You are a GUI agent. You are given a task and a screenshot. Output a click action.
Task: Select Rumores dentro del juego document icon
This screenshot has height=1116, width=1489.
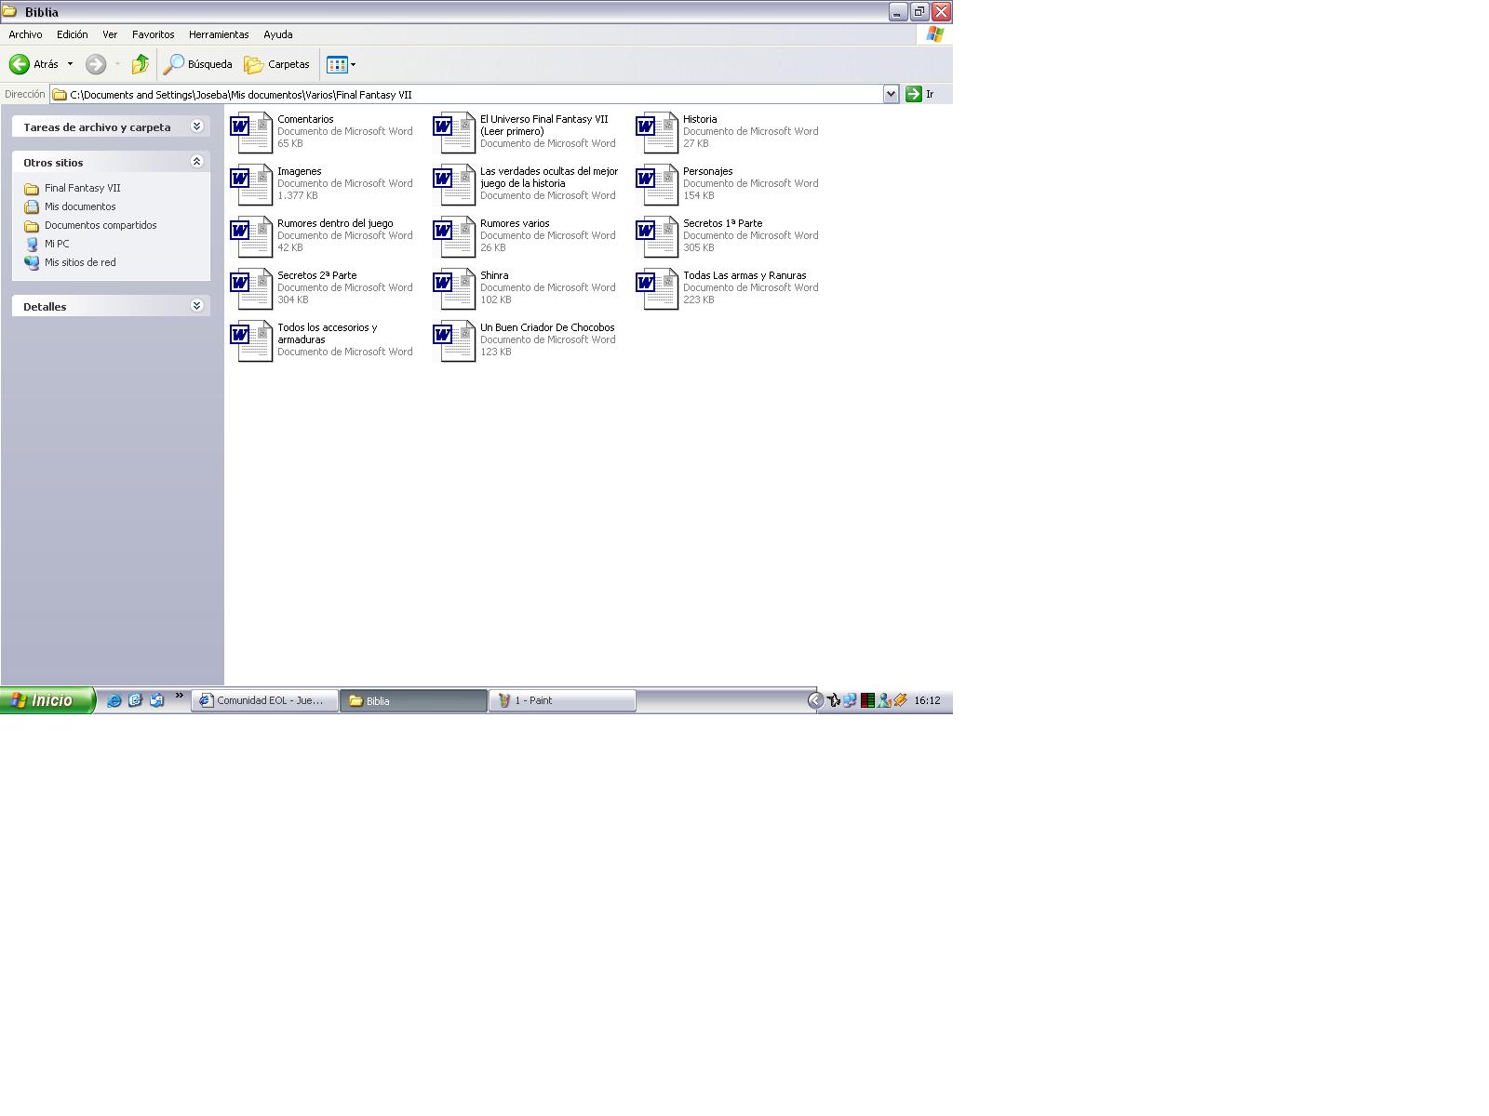tap(251, 237)
